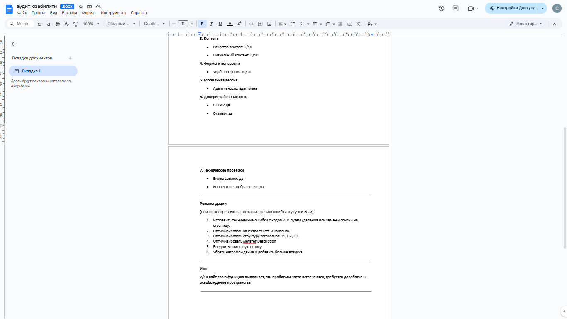Print the document

(58, 24)
